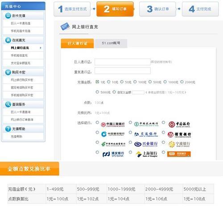
Task: Click the shopping cart icon beside 购买卡密
Action: coord(8,72)
